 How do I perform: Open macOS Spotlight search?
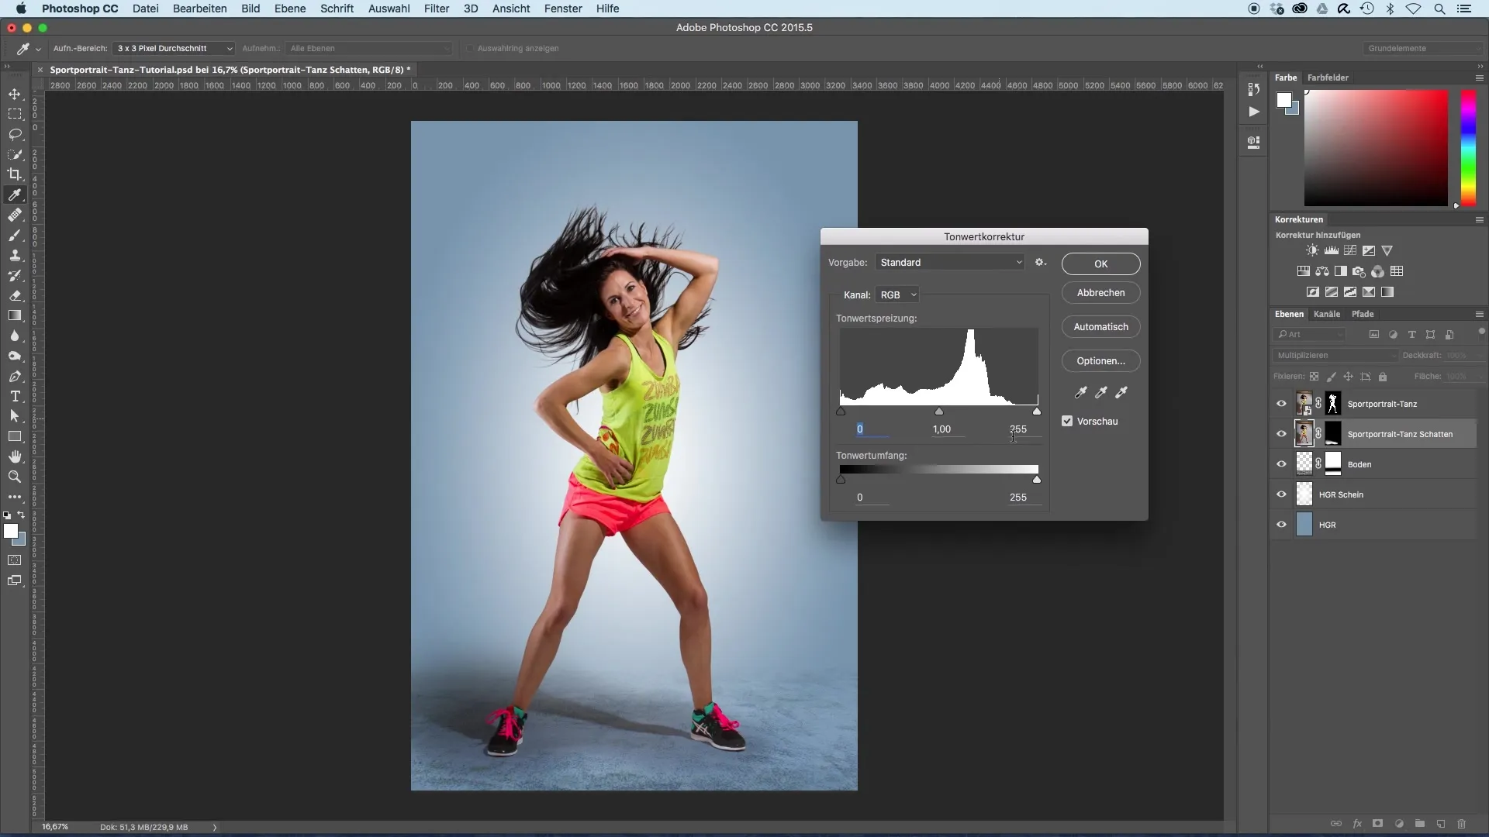click(x=1439, y=9)
